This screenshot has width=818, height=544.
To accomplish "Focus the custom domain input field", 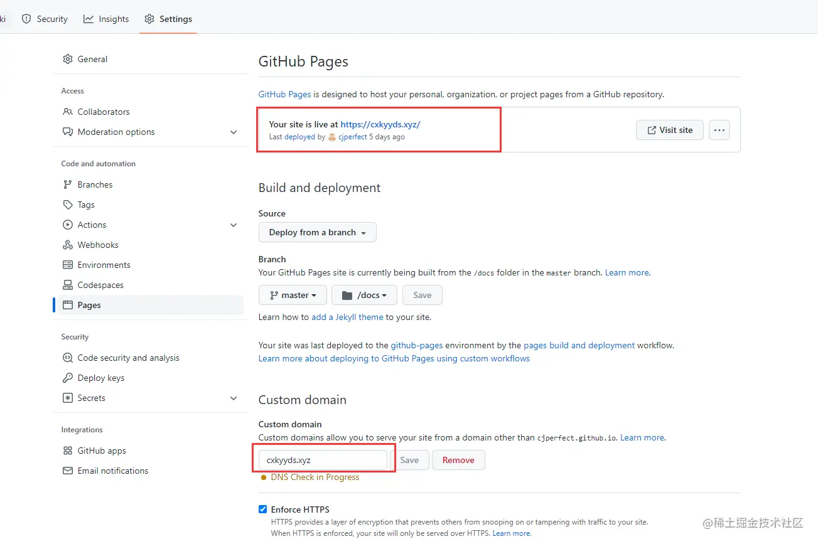I will pyautogui.click(x=323, y=460).
